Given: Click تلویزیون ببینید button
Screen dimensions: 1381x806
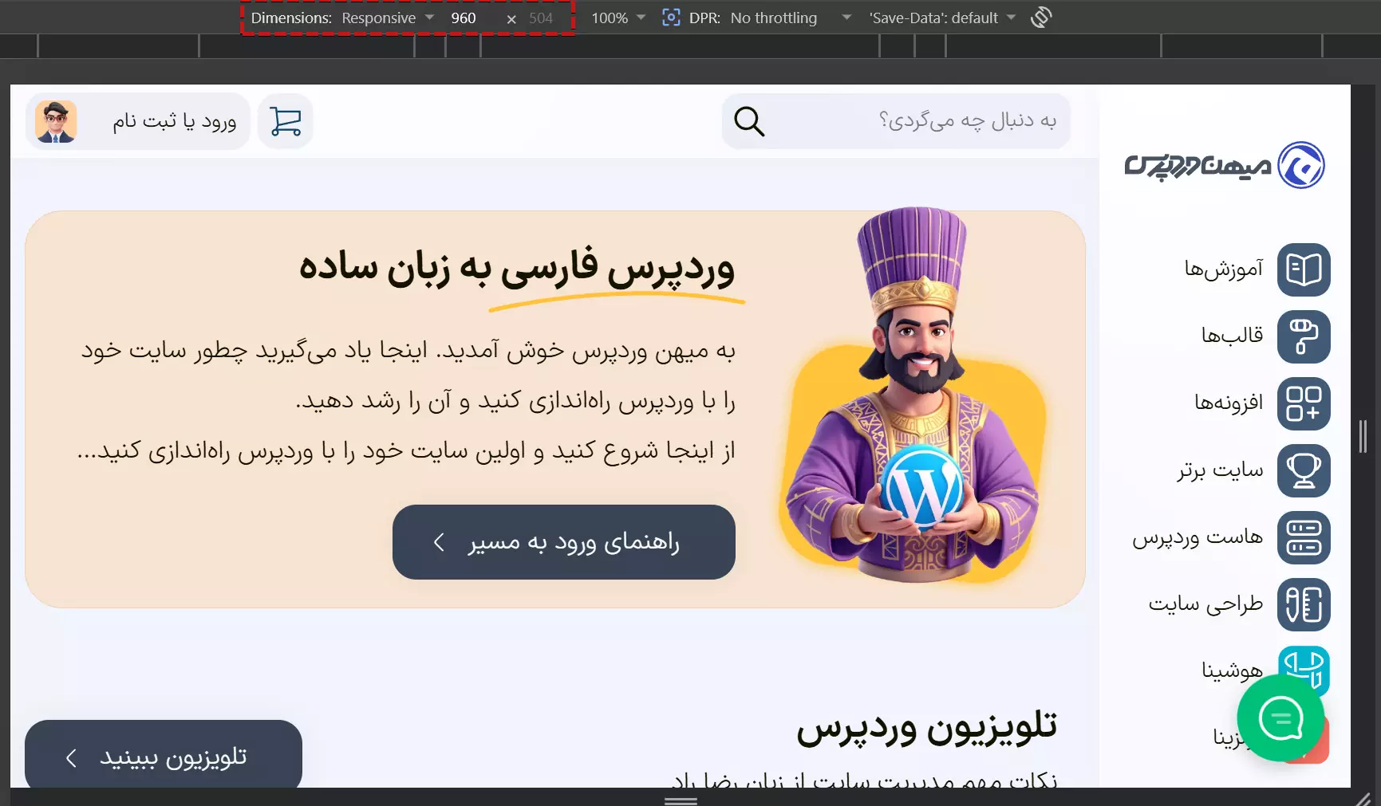Looking at the screenshot, I should 164,756.
